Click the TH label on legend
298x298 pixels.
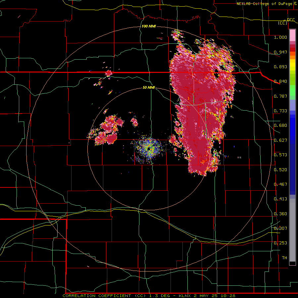(284, 258)
